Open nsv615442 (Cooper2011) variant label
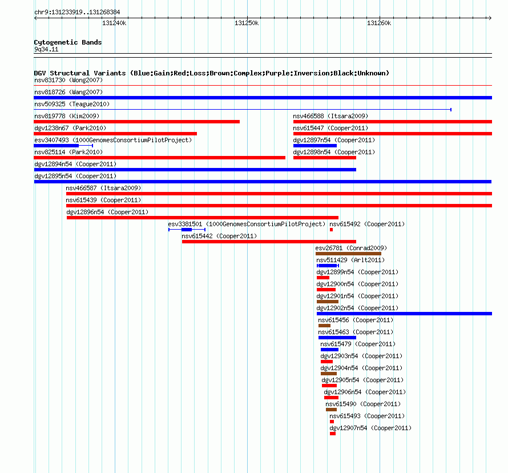The image size is (508, 473). [x=219, y=236]
